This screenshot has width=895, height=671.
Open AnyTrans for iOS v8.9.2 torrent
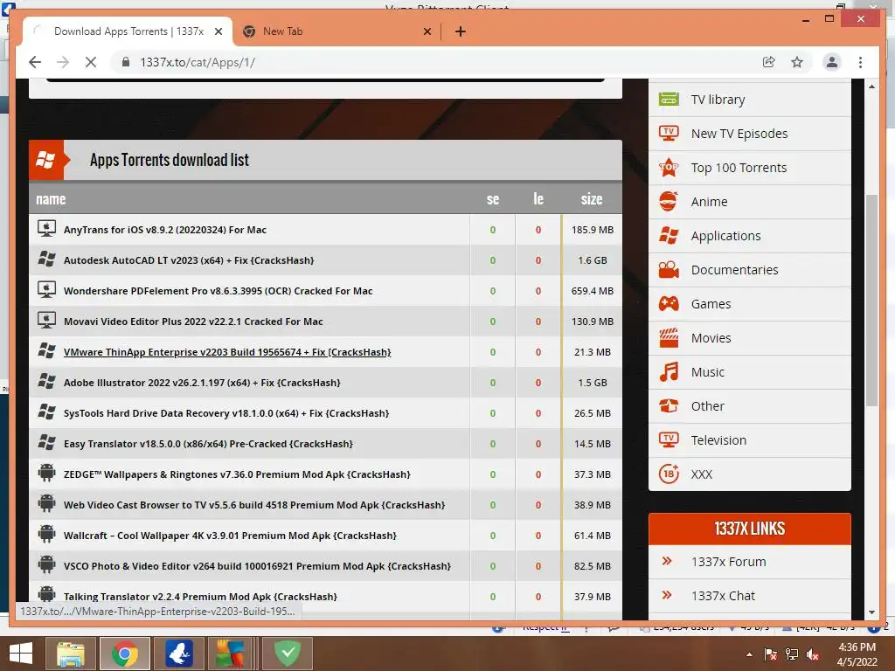coord(165,230)
